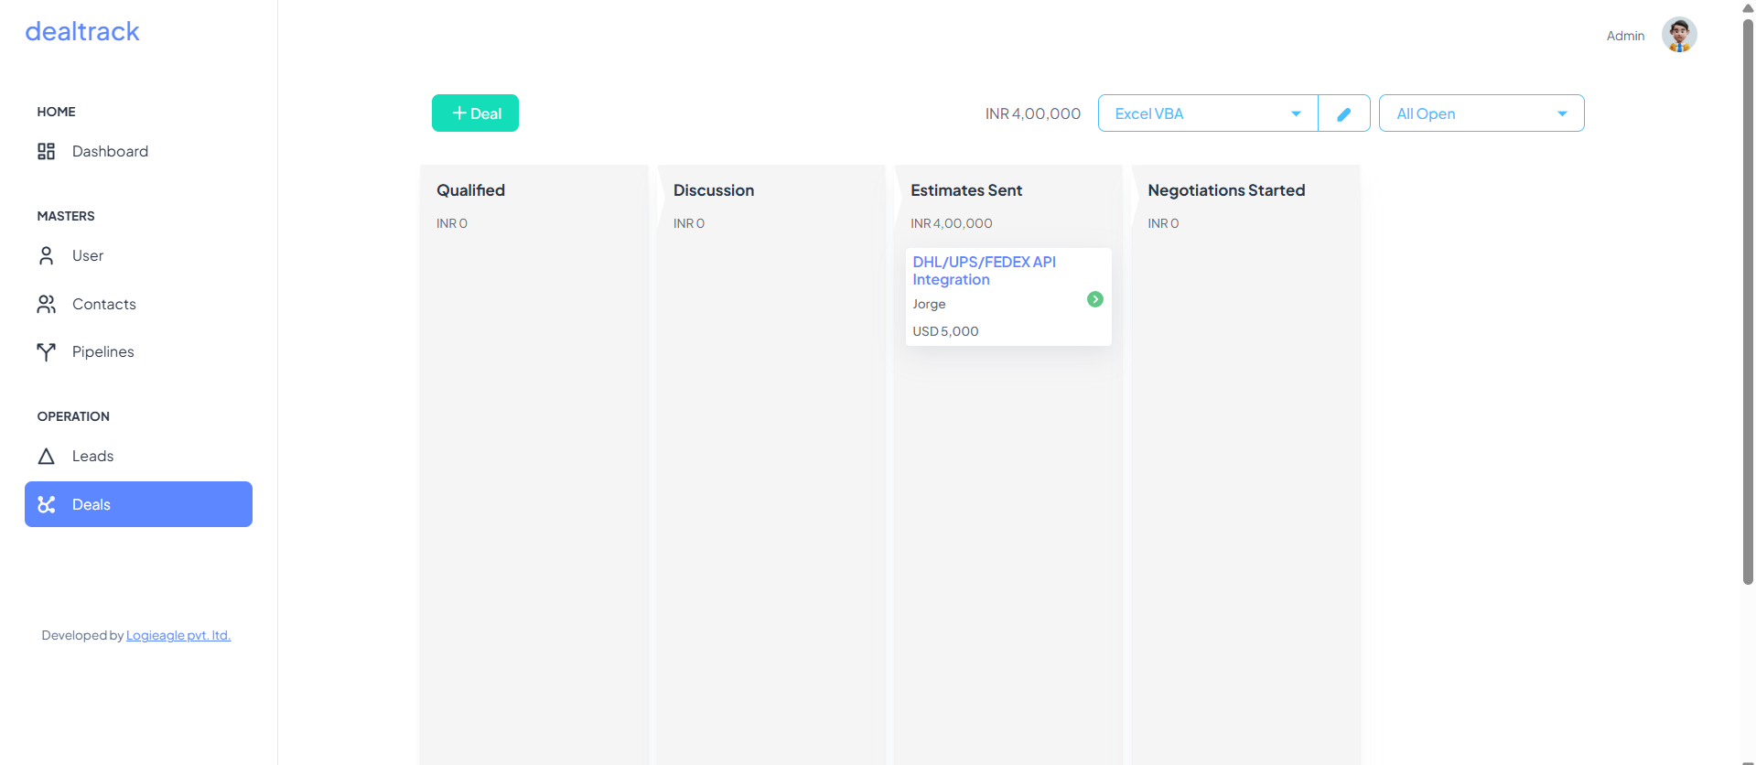Viewport: 1756px width, 765px height.
Task: Go to Dashboard menu item
Action: pyautogui.click(x=138, y=151)
